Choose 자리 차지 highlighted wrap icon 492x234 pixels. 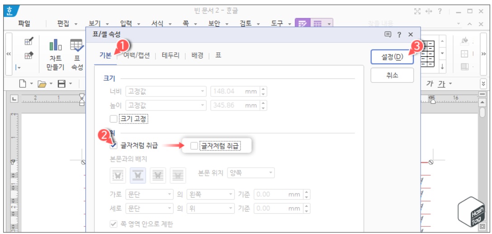point(138,175)
